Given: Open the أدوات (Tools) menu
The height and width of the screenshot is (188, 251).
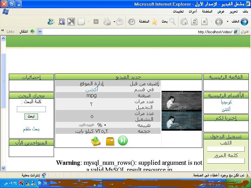Looking at the screenshot, I should [x=193, y=11].
